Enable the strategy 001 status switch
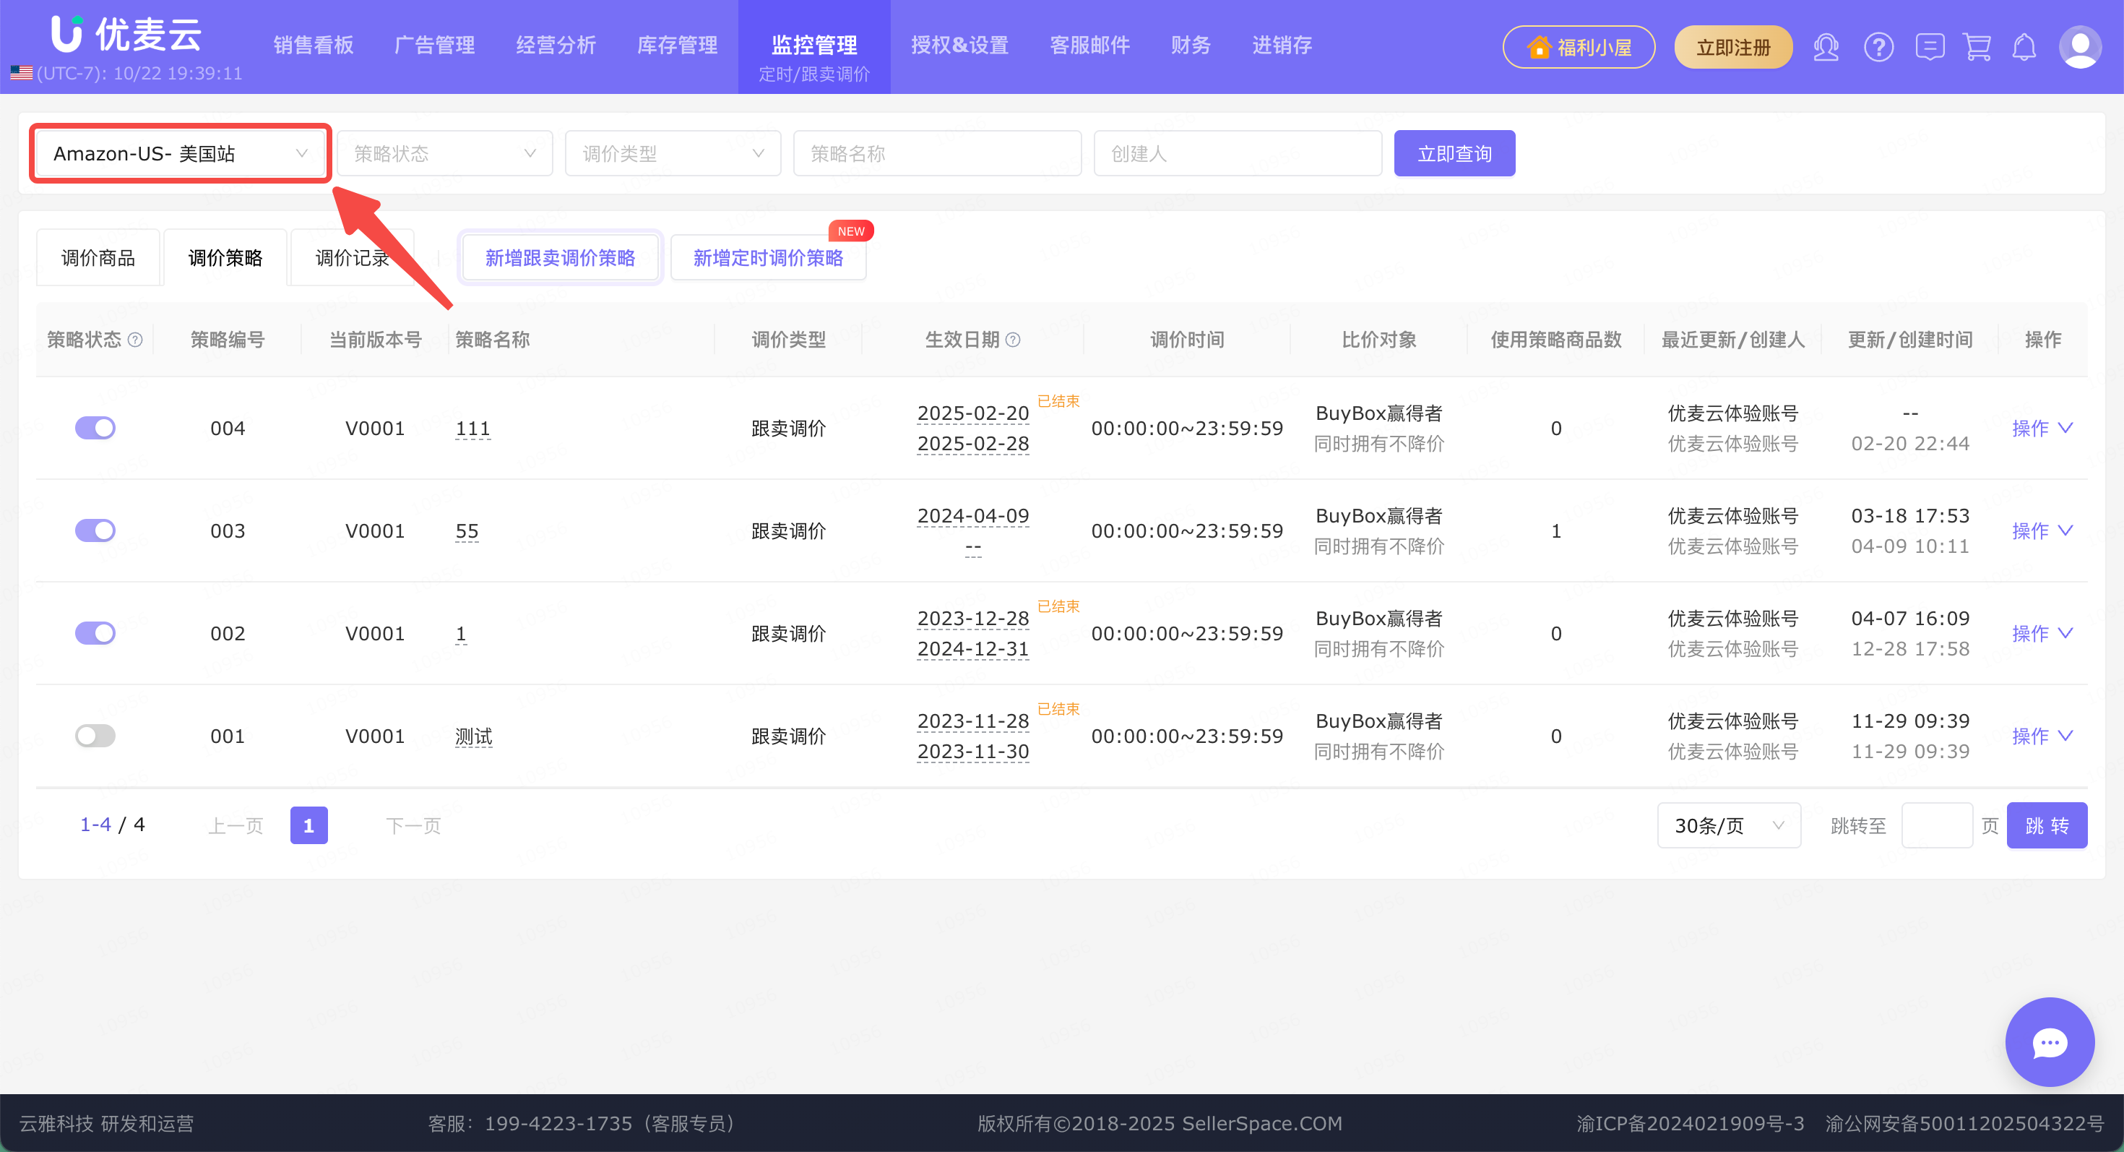This screenshot has width=2124, height=1152. tap(95, 736)
